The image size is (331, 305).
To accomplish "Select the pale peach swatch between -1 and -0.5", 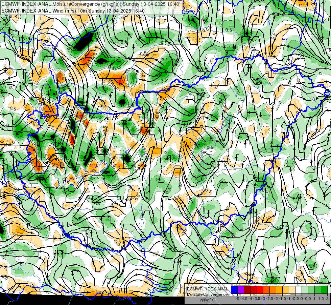I will click(x=292, y=290).
